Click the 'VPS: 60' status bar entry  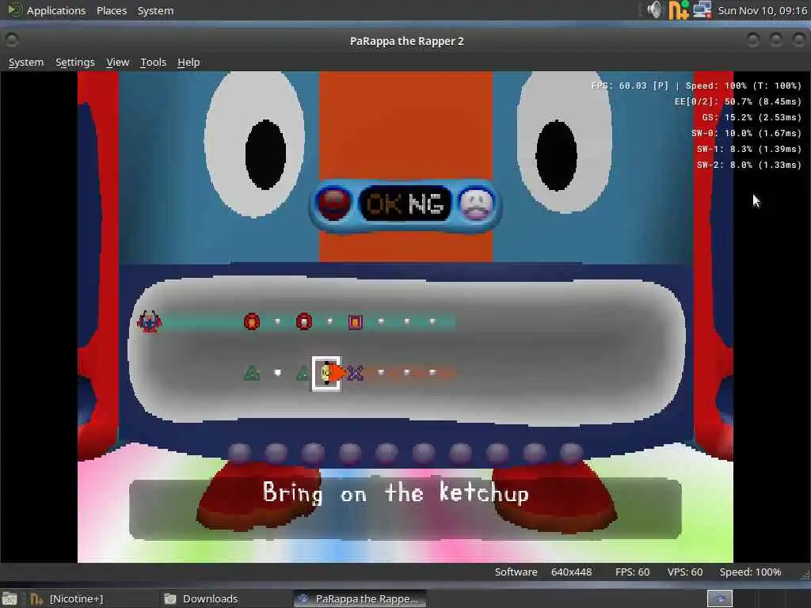(685, 572)
